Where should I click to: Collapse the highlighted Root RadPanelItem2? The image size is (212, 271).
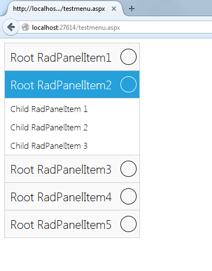[x=72, y=84]
